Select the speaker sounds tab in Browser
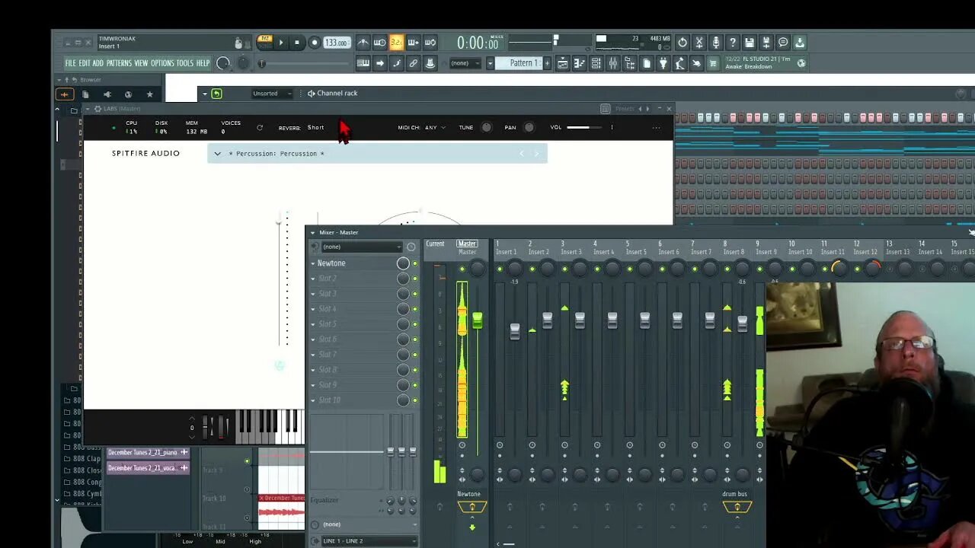 click(107, 94)
